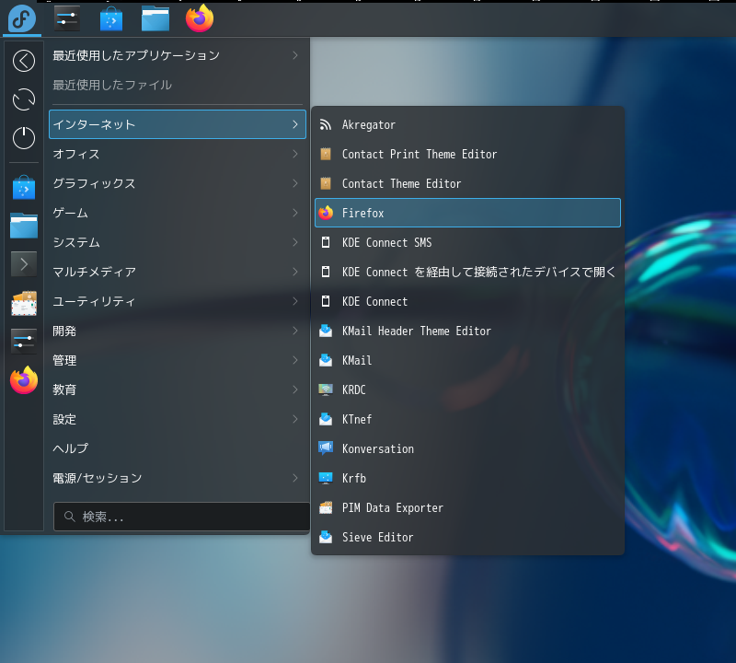Open the mail envelopes icon in sidebar
This screenshot has height=663, width=736.
pyautogui.click(x=24, y=303)
